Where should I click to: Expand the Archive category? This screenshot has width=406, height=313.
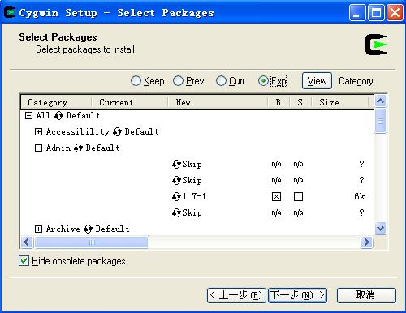(x=38, y=229)
